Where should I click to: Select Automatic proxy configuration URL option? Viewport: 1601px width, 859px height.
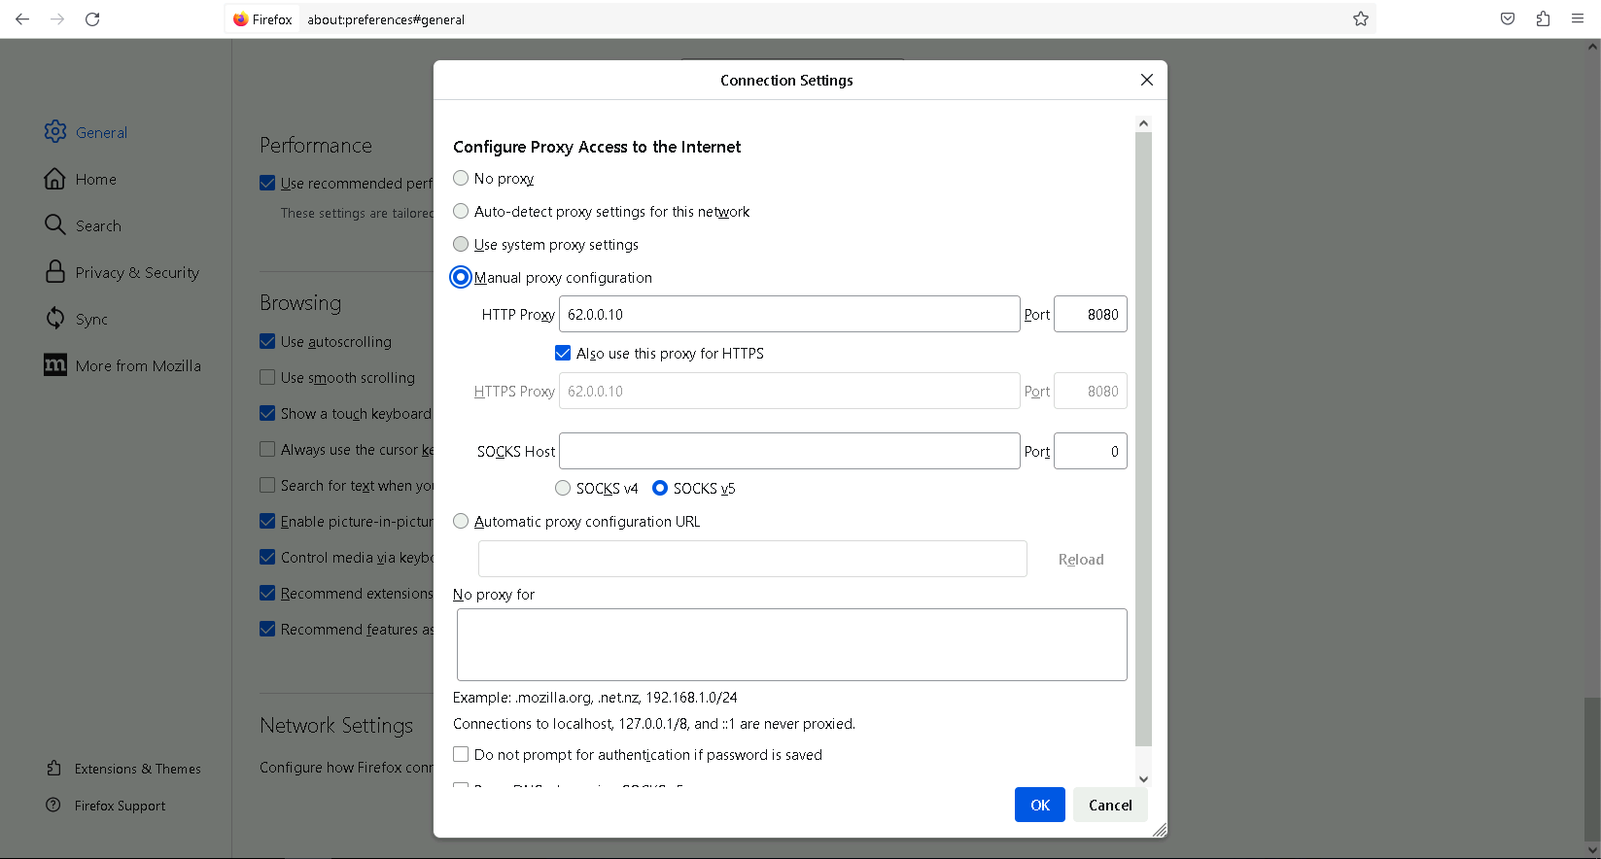tap(461, 522)
